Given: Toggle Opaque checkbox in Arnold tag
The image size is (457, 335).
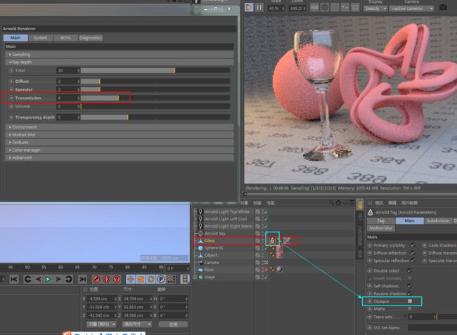Looking at the screenshot, I should (410, 301).
